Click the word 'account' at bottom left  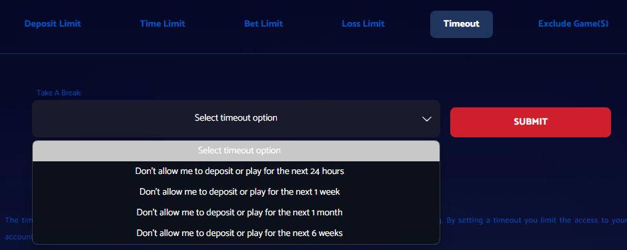(x=19, y=237)
